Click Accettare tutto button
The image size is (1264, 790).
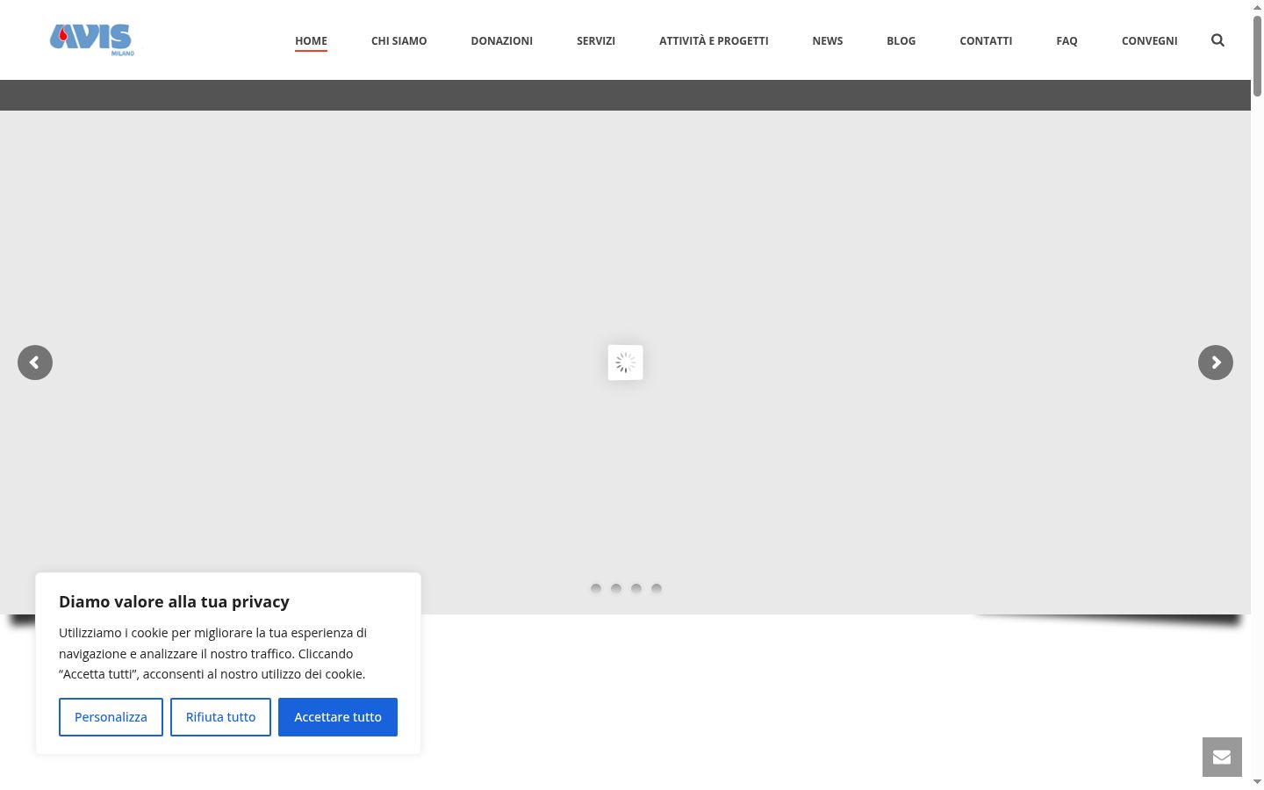pyautogui.click(x=338, y=717)
